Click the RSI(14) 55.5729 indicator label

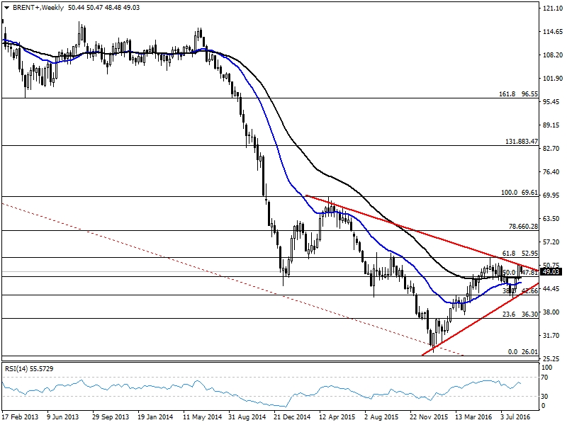(29, 368)
